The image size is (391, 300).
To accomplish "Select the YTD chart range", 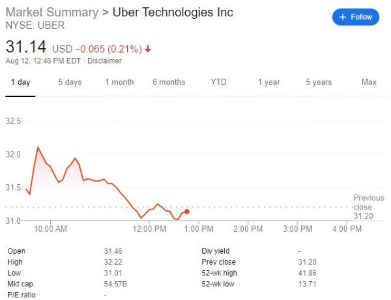I will click(218, 82).
